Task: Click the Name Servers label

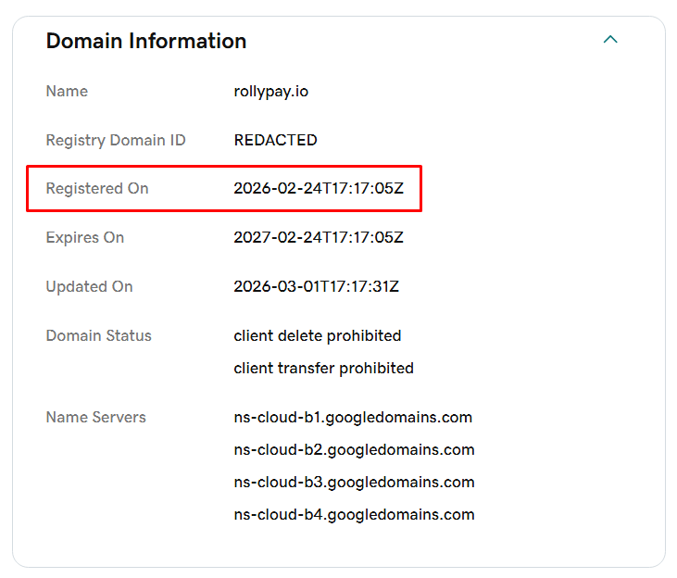Action: 96,417
